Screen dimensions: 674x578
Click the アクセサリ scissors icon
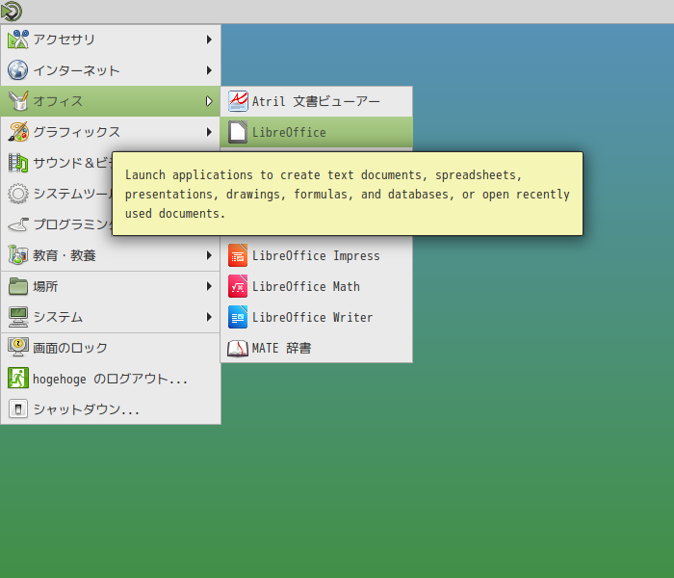(18, 39)
